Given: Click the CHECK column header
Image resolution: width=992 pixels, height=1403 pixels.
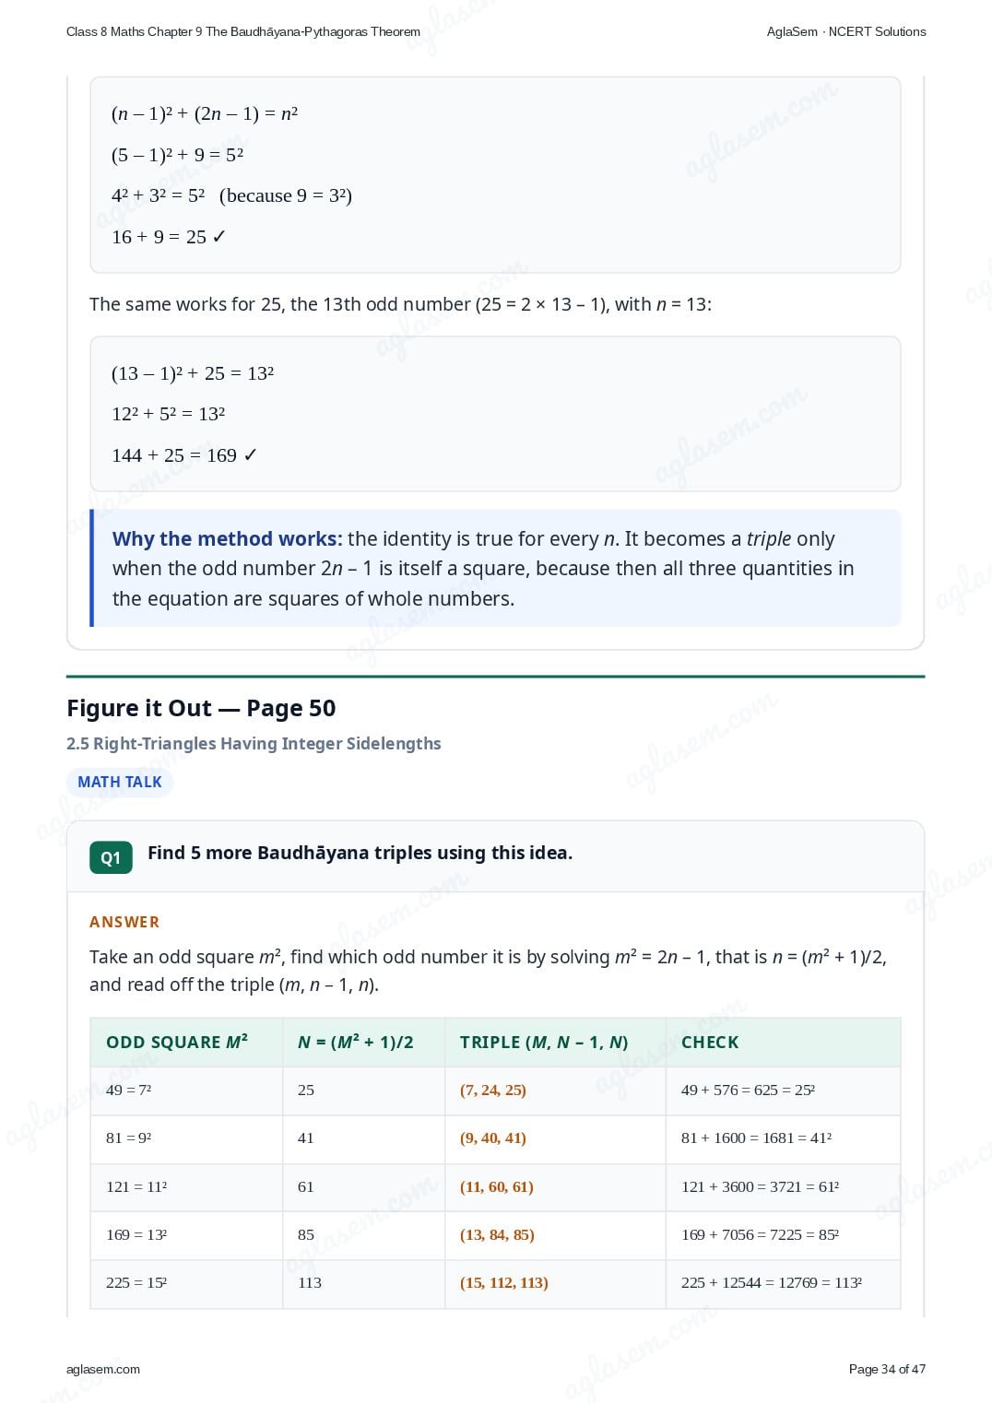Looking at the screenshot, I should pyautogui.click(x=710, y=1042).
